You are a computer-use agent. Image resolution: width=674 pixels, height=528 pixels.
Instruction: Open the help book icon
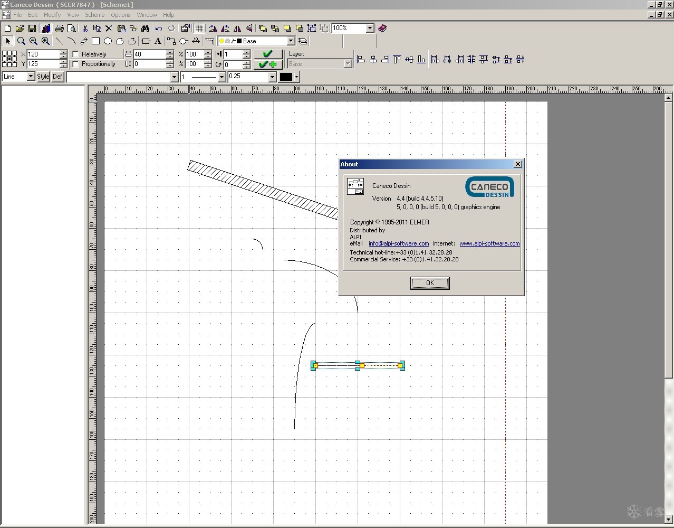click(382, 29)
